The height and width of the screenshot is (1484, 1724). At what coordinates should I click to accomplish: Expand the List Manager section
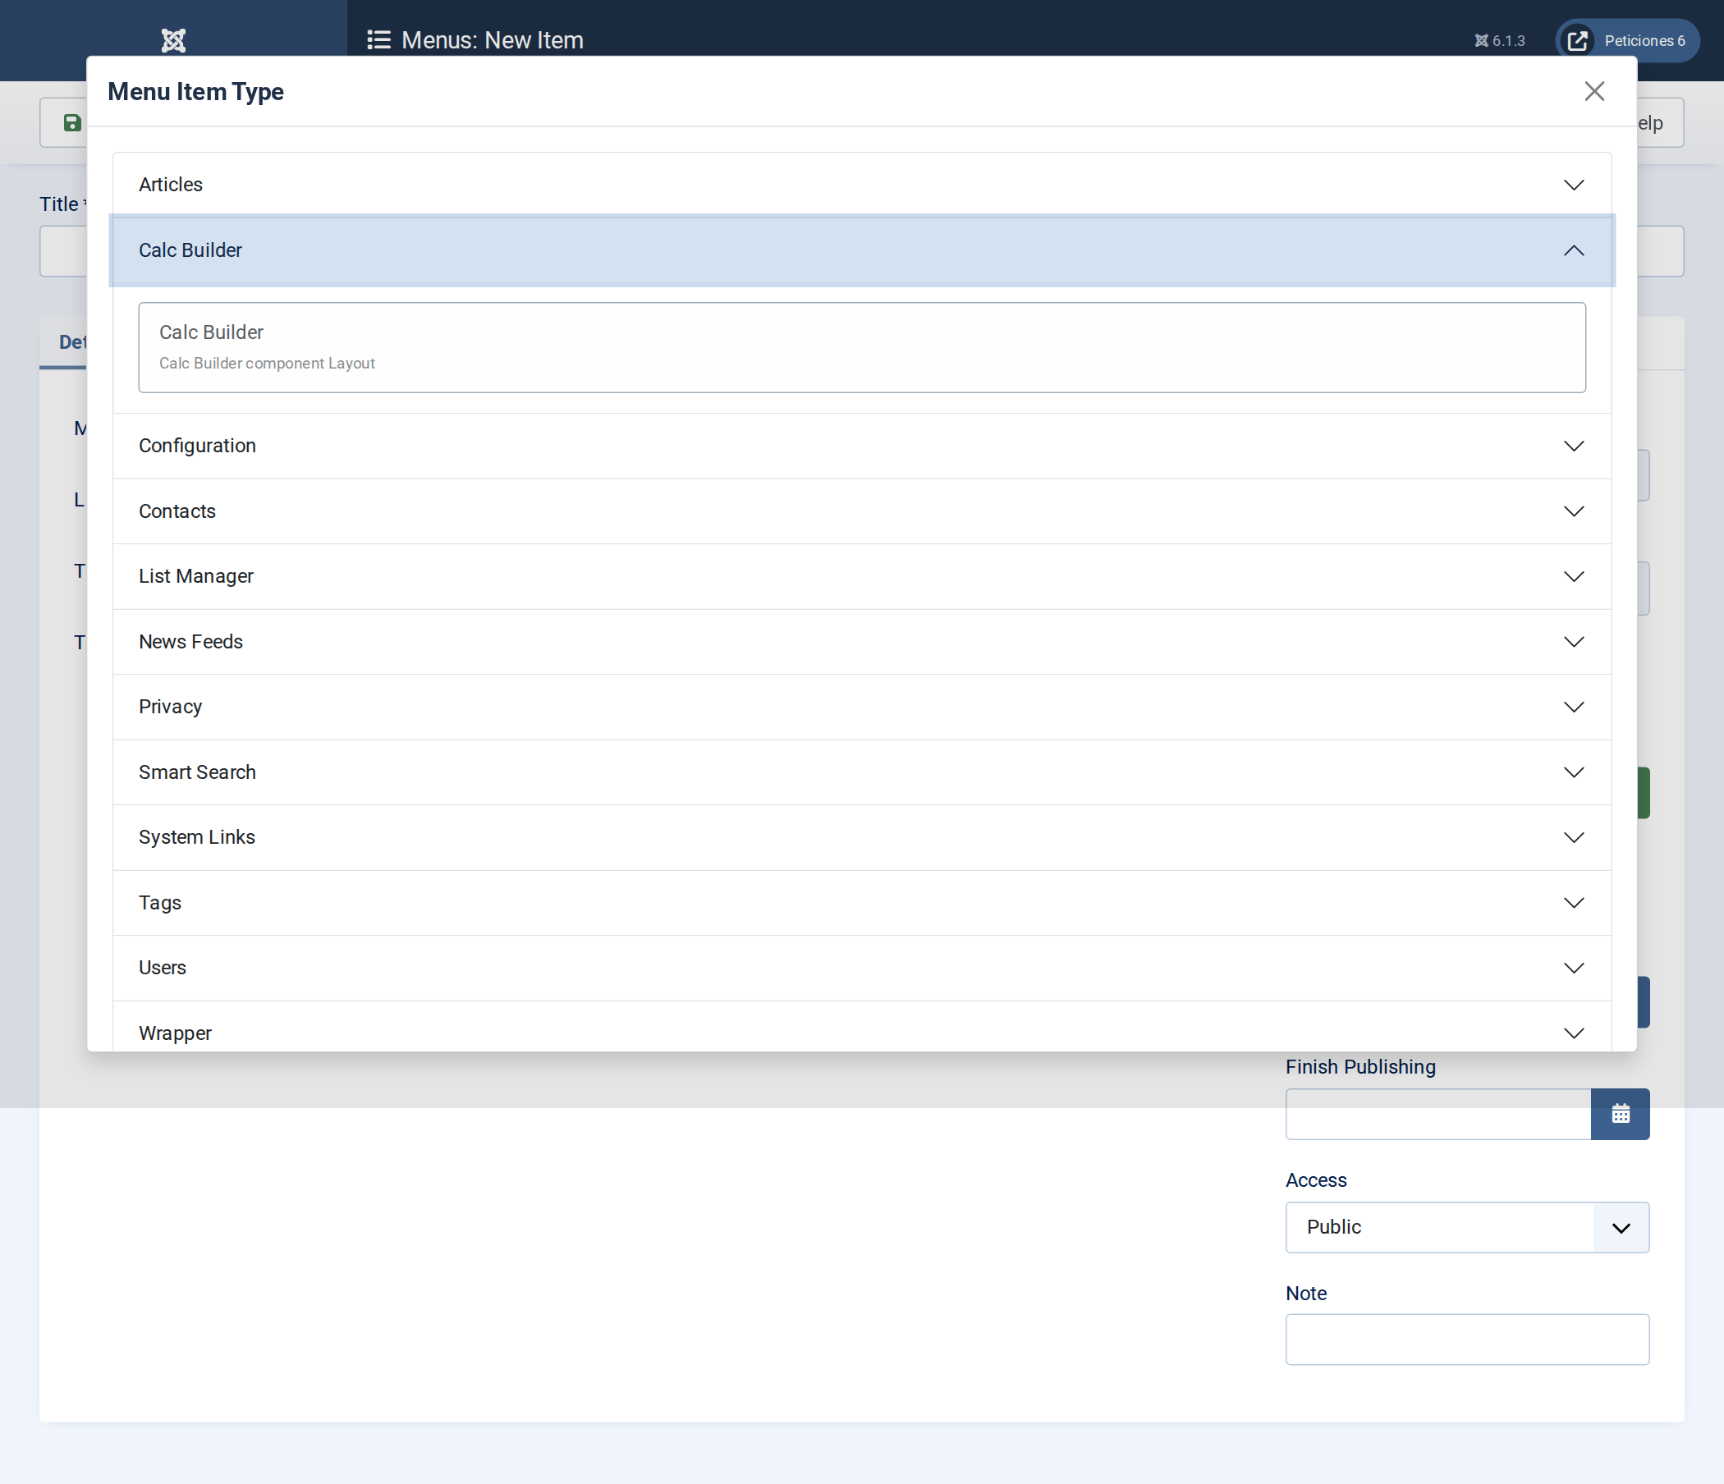(x=862, y=576)
